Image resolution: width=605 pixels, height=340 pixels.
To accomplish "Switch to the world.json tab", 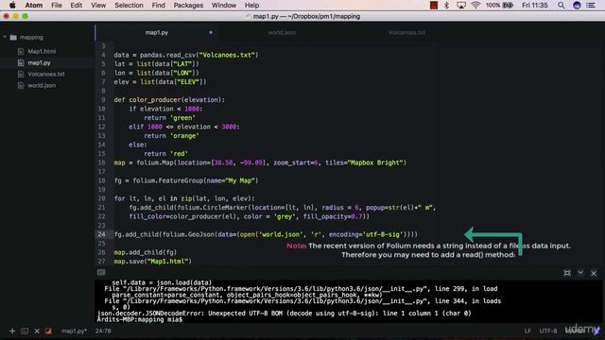I will [x=282, y=33].
